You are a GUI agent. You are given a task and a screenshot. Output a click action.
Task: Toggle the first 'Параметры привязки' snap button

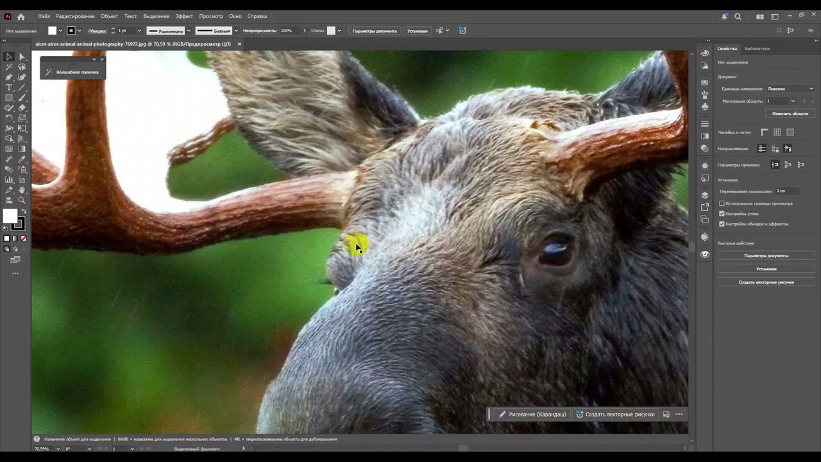775,165
